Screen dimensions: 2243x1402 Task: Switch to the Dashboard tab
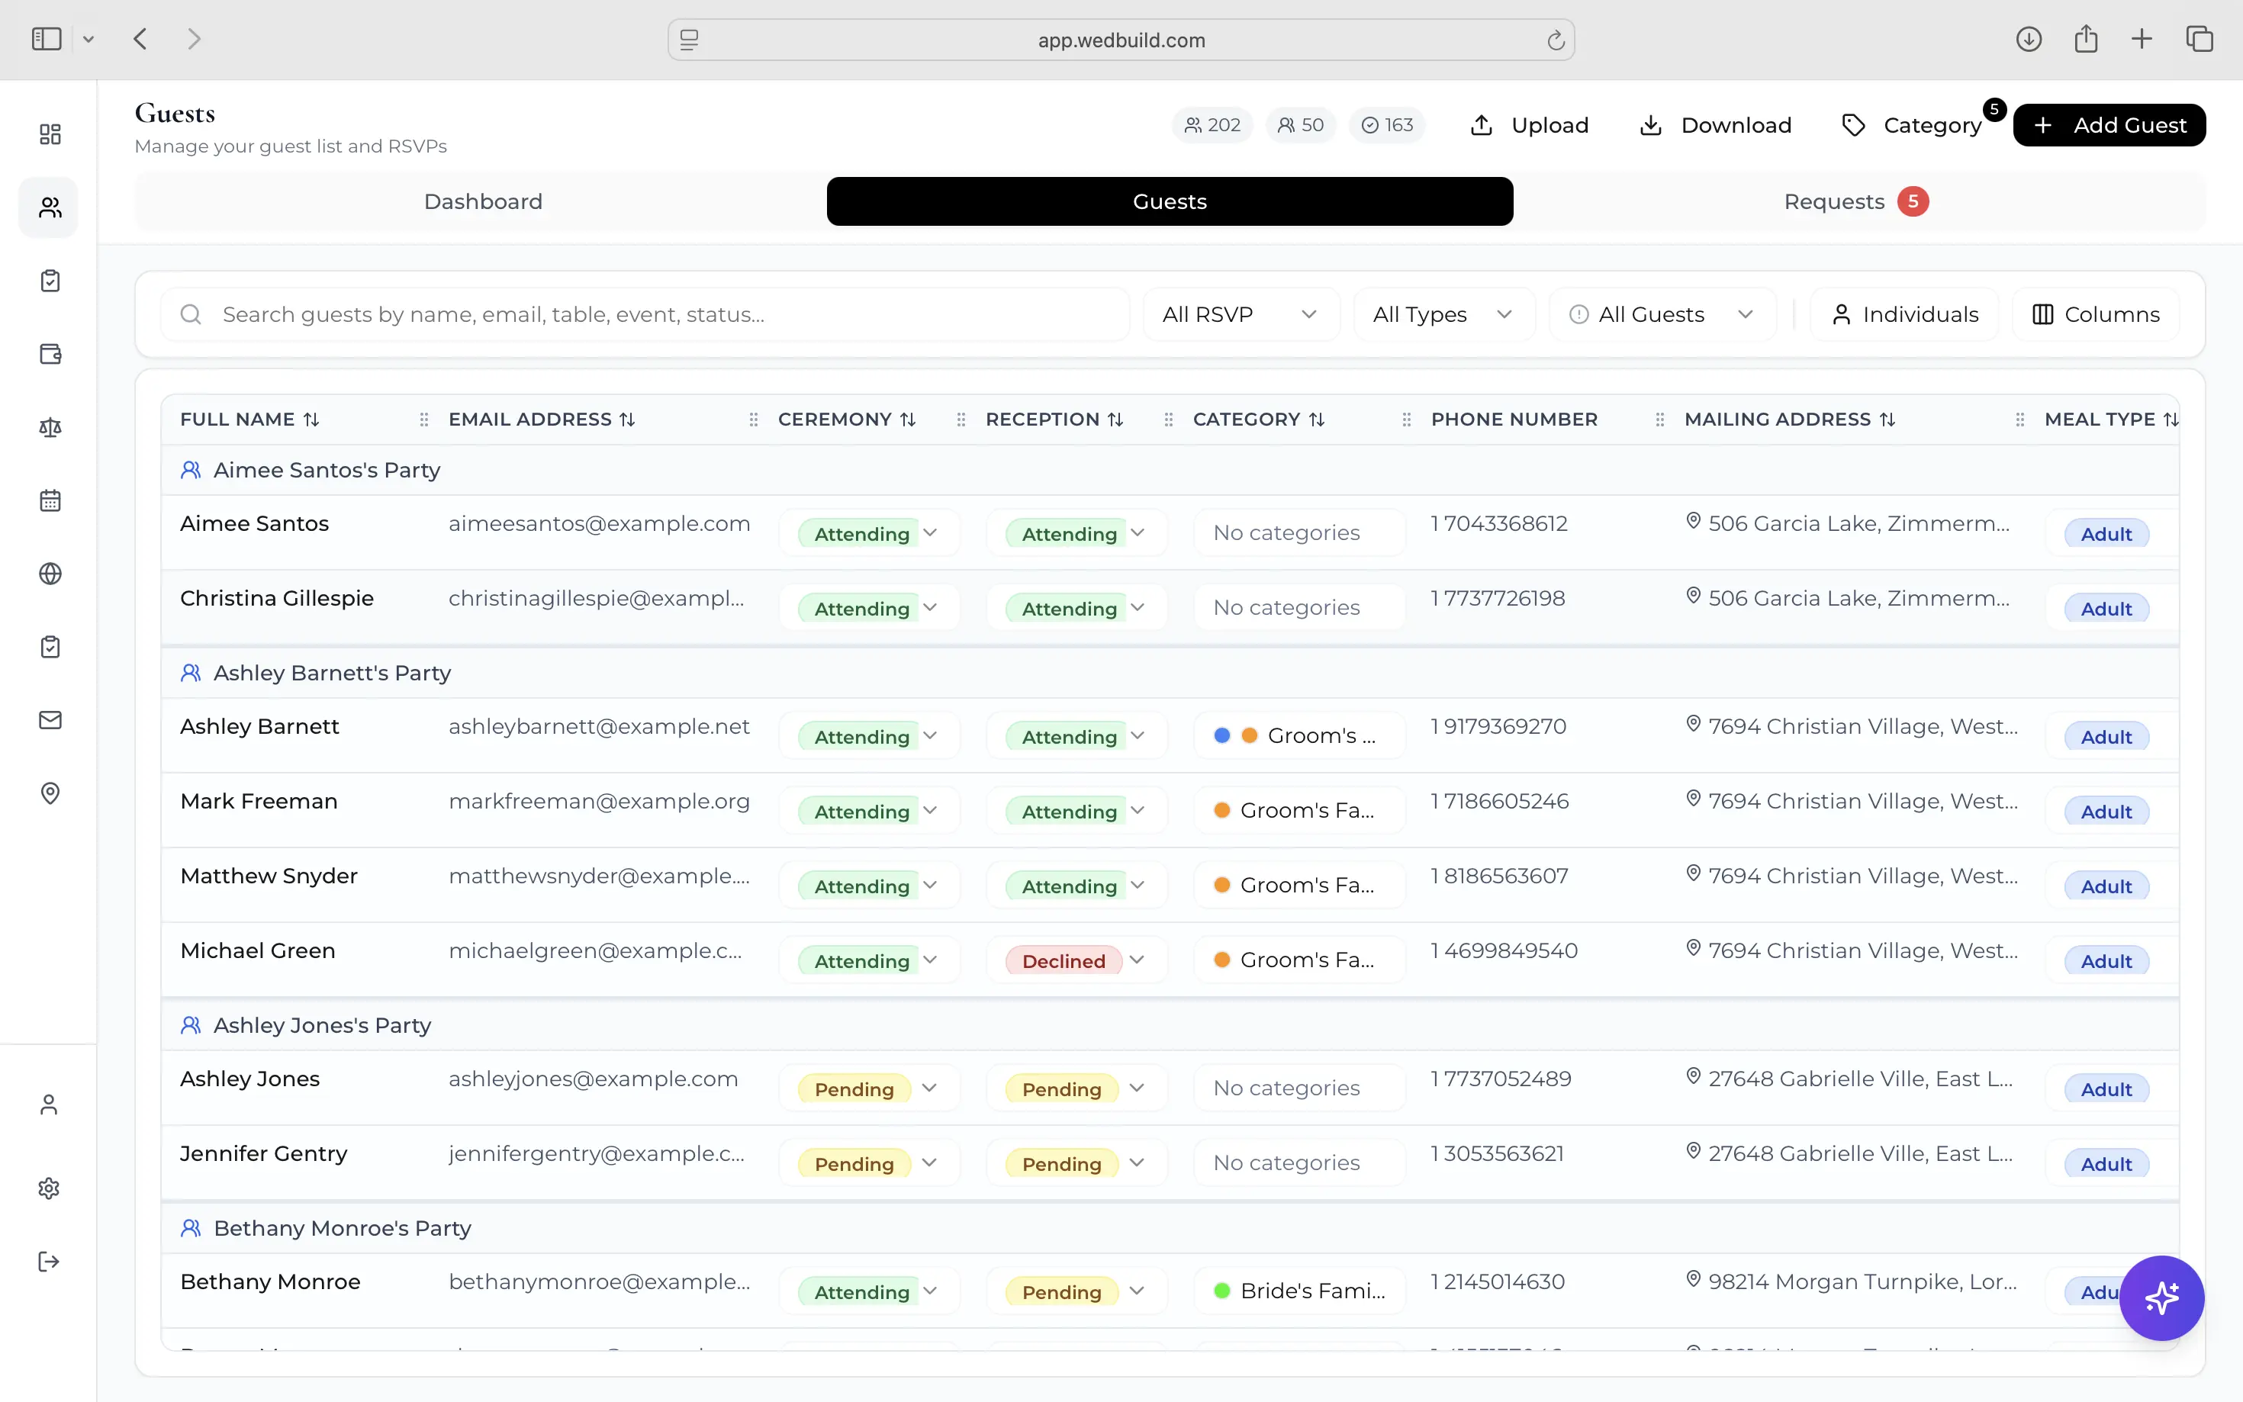(x=483, y=201)
